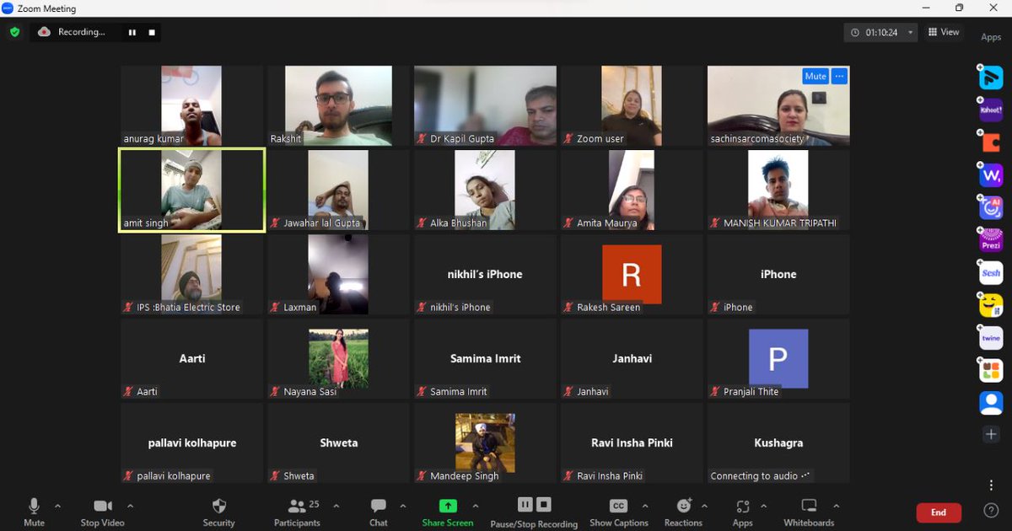Mute the microphone in the meeting toolbar

[x=34, y=512]
